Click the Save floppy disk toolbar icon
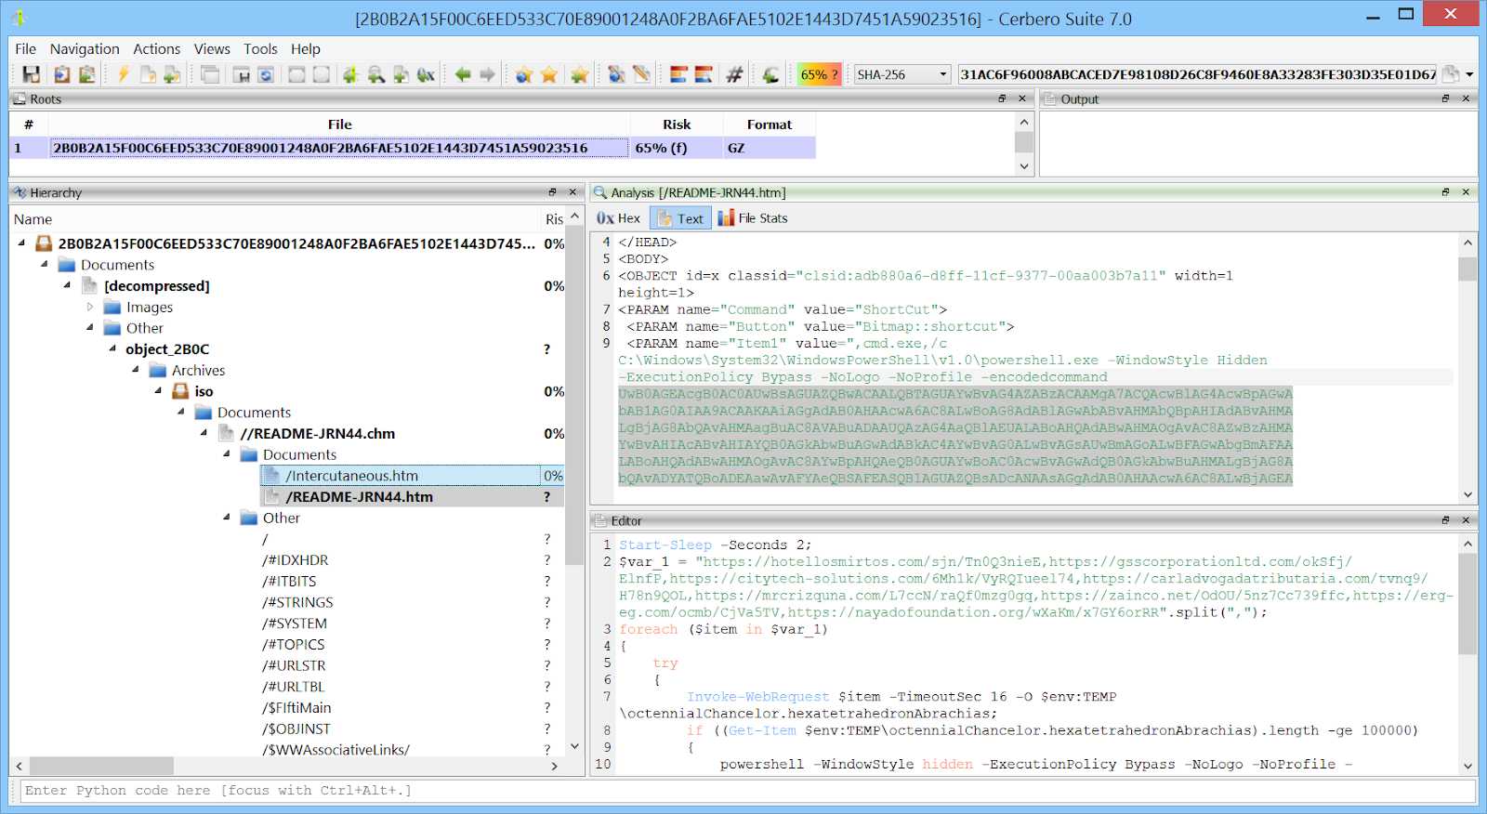 [x=32, y=74]
